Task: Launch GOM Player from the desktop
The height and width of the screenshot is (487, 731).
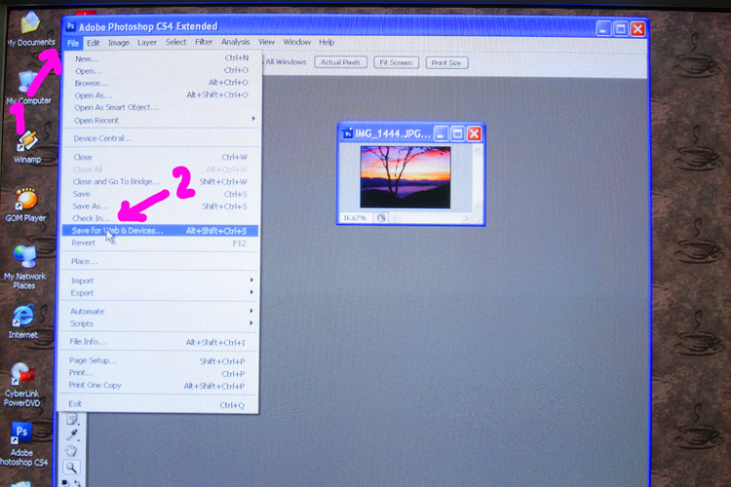Action: coord(25,206)
